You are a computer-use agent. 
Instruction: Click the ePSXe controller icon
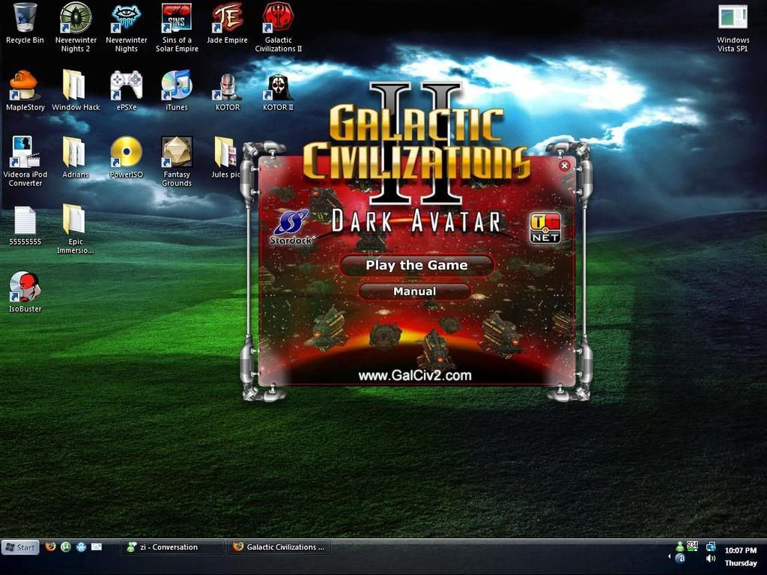tap(126, 91)
